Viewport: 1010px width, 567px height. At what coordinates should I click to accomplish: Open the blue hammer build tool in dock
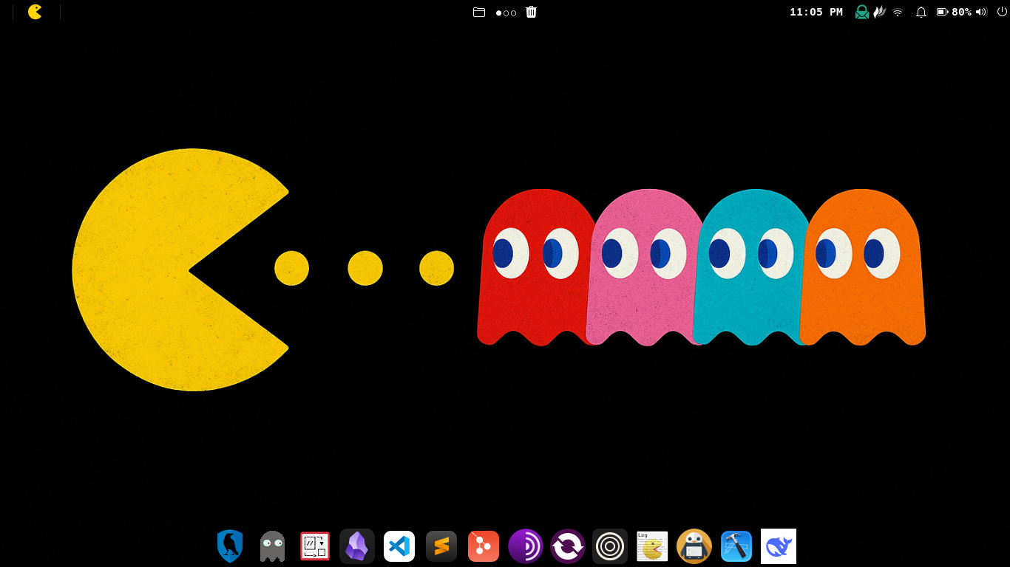[x=736, y=546]
